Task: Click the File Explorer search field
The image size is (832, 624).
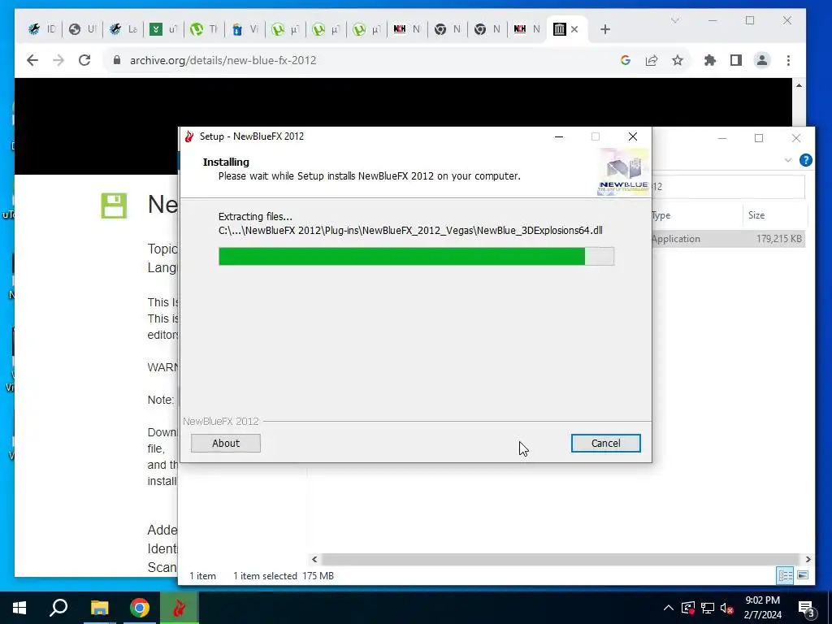Action: 727,187
